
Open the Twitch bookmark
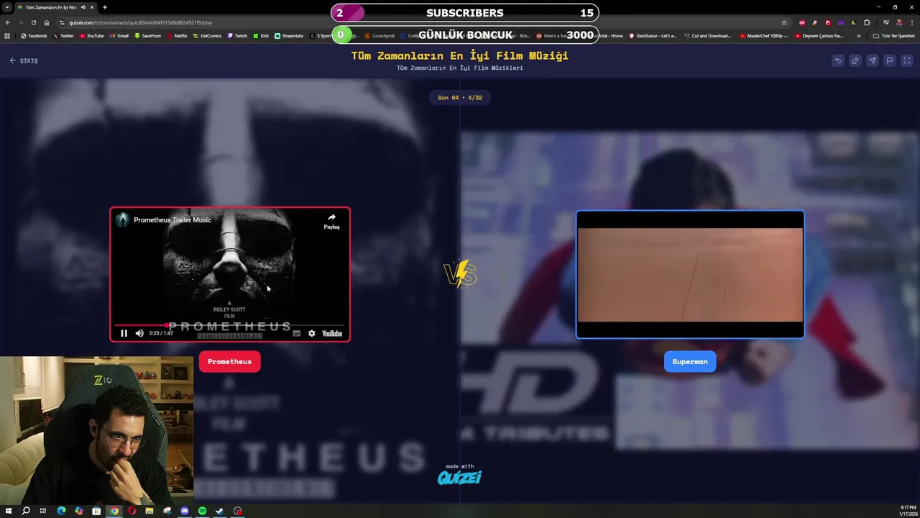coord(237,36)
